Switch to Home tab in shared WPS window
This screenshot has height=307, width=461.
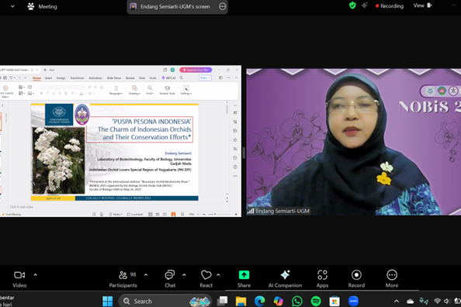36,78
